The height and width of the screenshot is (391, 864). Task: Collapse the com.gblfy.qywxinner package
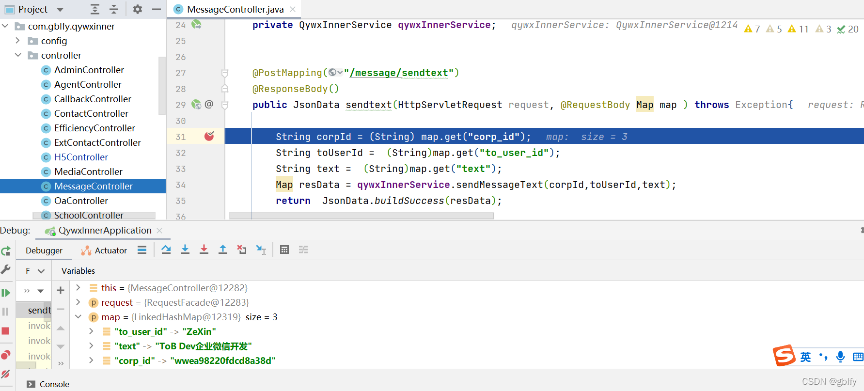5,26
